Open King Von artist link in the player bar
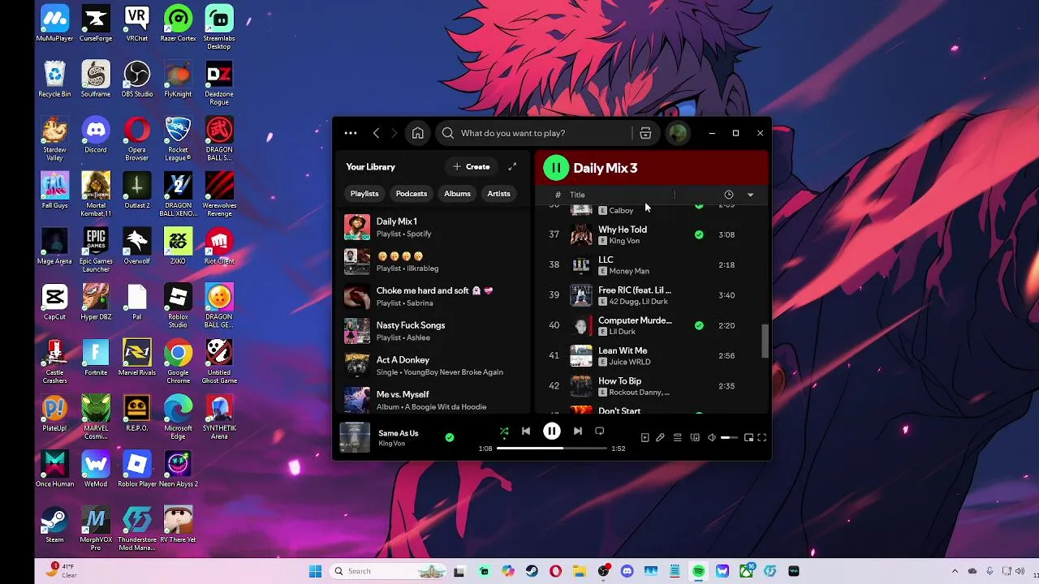Screen dimensions: 1039x584 [x=390, y=444]
